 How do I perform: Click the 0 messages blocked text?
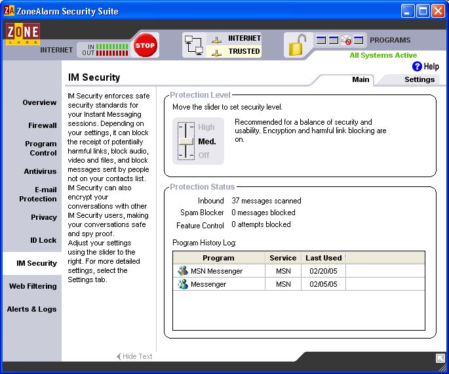(264, 213)
